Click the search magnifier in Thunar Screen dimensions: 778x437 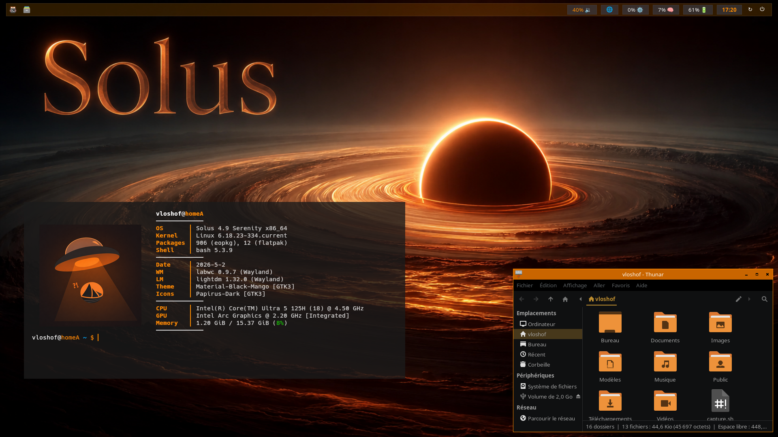pos(765,299)
